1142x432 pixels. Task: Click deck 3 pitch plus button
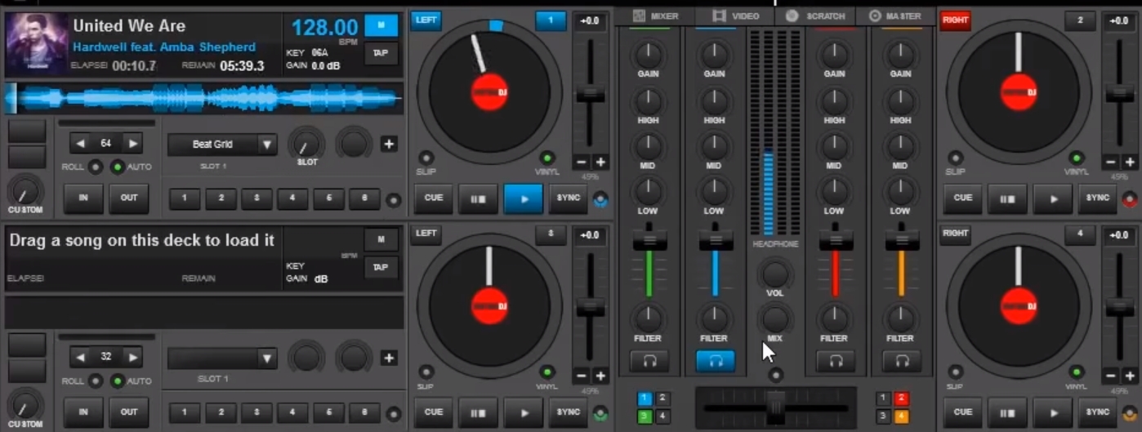[600, 376]
